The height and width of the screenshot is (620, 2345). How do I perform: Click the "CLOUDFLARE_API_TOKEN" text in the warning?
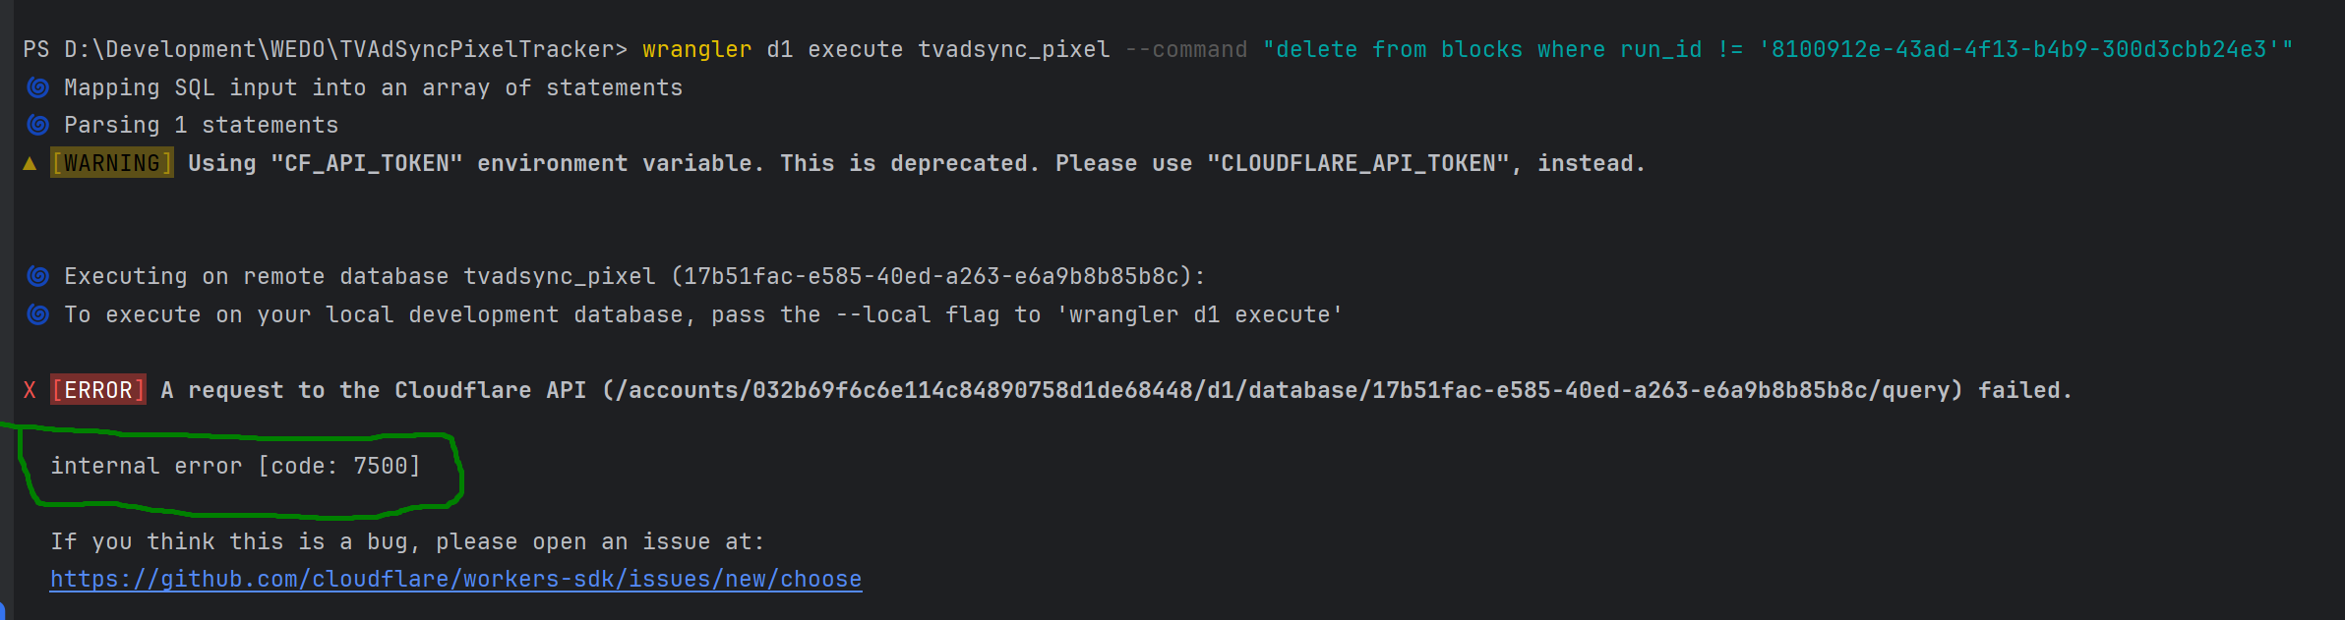coord(1358,163)
